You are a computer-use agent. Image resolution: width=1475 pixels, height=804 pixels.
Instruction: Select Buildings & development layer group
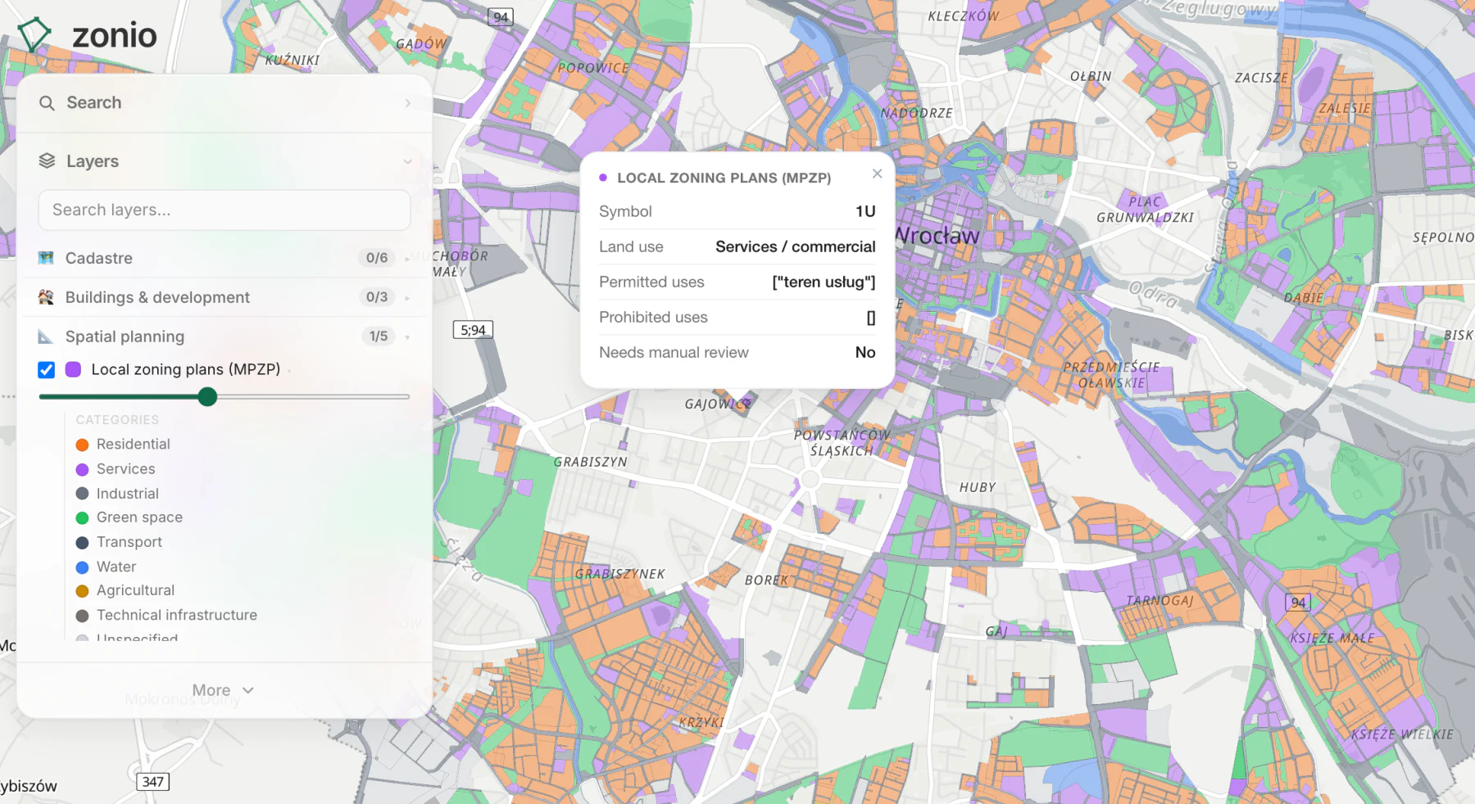(225, 297)
